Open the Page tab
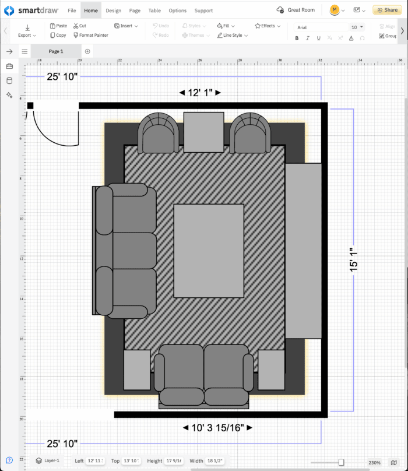Image resolution: width=408 pixels, height=471 pixels. (x=135, y=10)
